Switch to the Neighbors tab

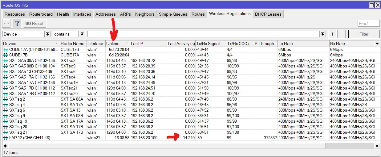click(145, 14)
